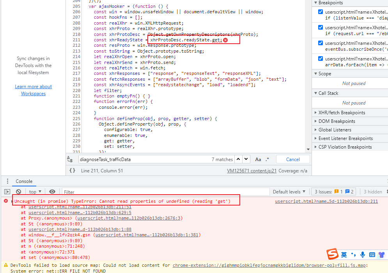Collapse the Call Stack section
This screenshot has width=388, height=273.
[x=328, y=93]
